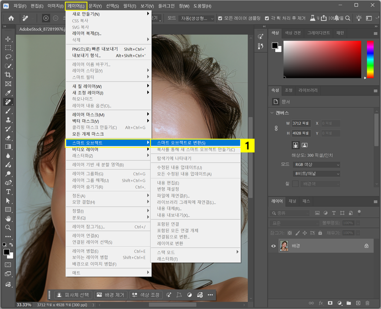The image size is (381, 309).
Task: Click the trash icon to delete layer
Action: click(x=367, y=303)
